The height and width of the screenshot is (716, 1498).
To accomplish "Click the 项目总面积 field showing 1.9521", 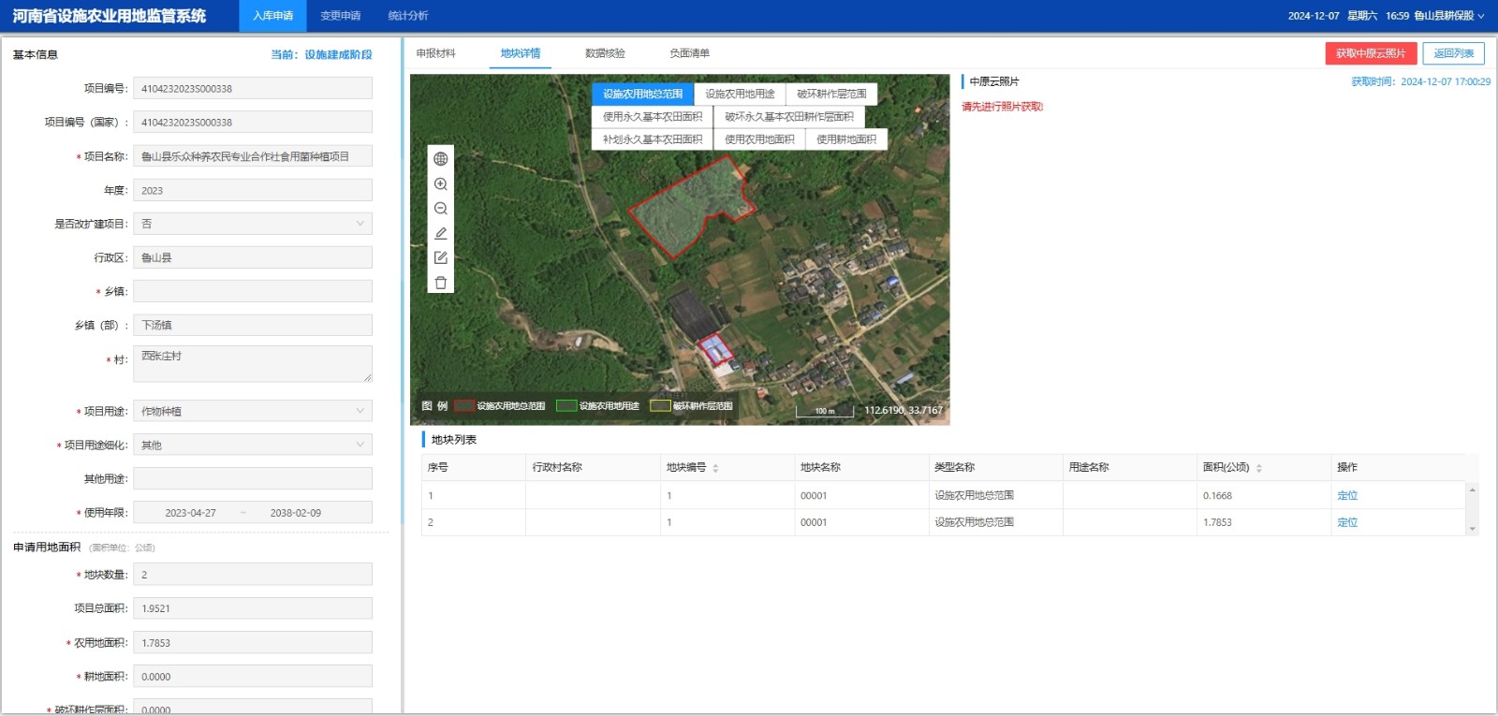I will coord(253,608).
